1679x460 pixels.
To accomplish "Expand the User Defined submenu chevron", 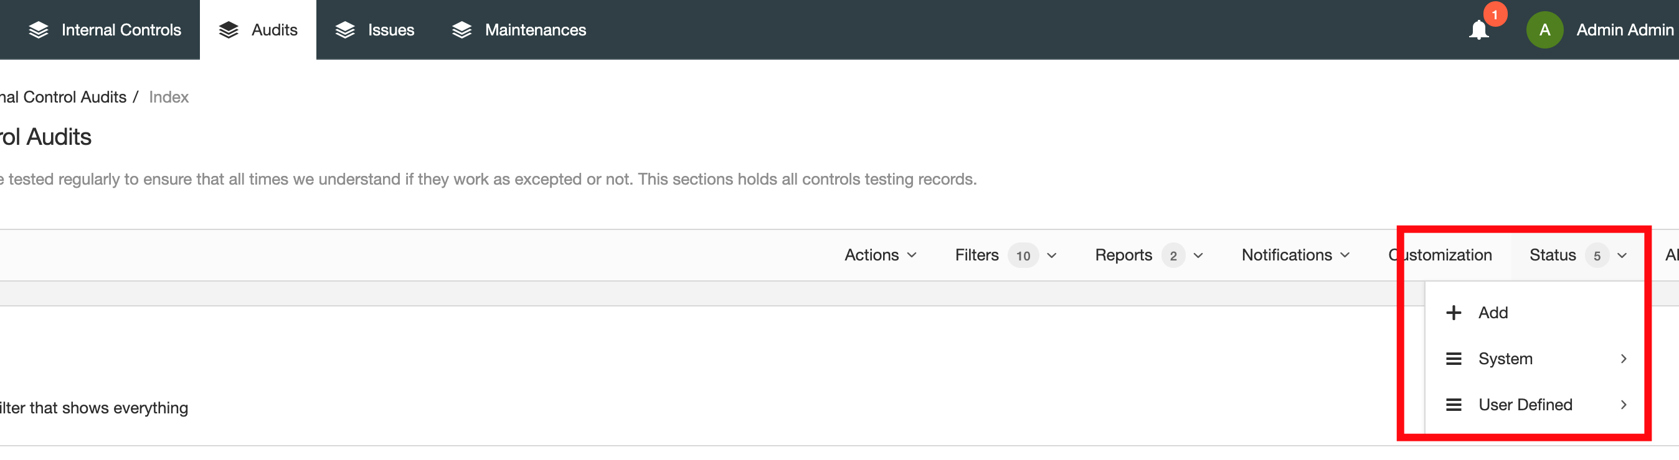I will point(1624,404).
